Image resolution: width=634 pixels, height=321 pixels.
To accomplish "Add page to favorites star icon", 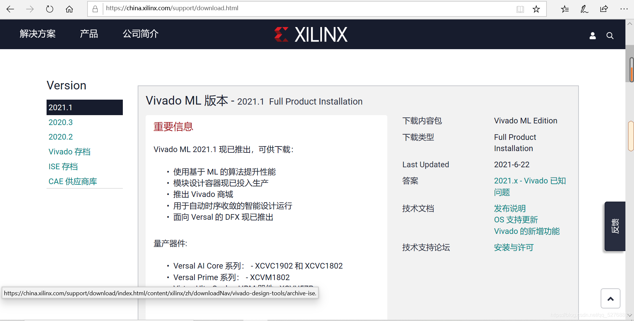I will pos(536,9).
